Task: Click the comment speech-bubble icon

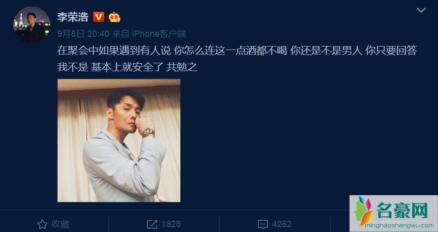Action: click(x=263, y=224)
